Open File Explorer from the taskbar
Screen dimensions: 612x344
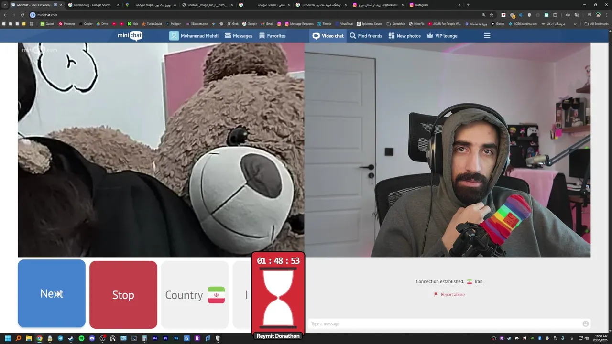[x=29, y=338]
